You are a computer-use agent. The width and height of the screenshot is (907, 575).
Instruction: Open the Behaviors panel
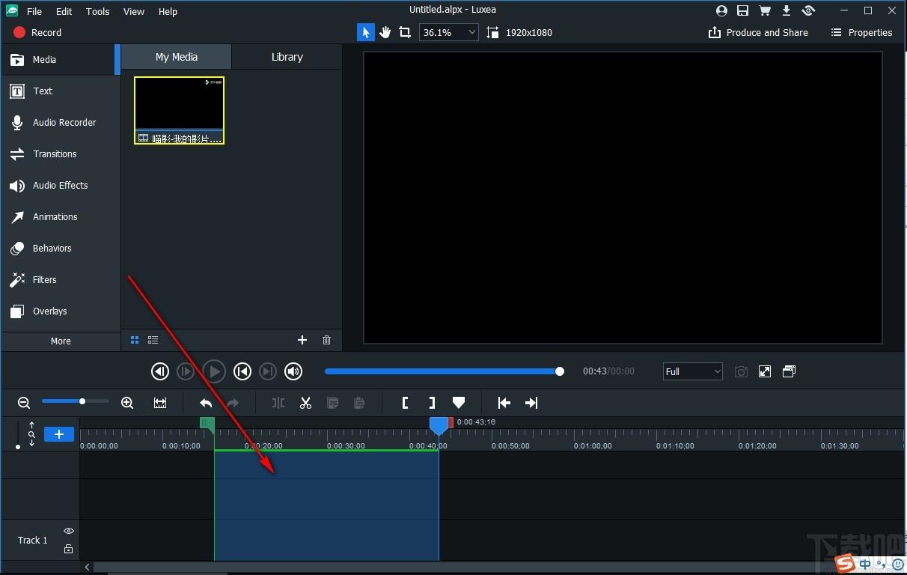coord(60,248)
